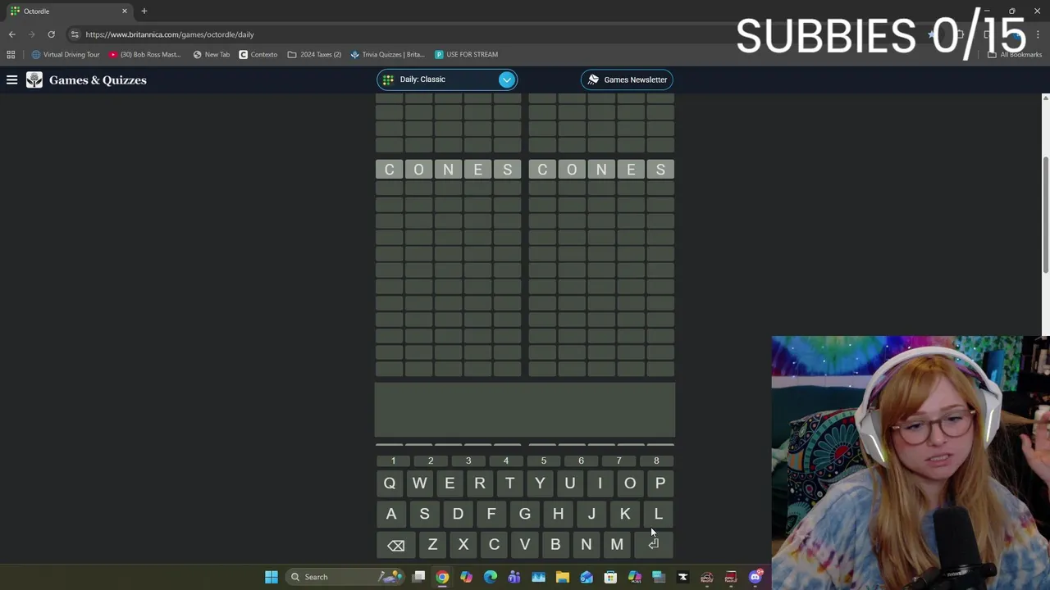Screen dimensions: 1050x590
Task: Open a new browser tab with plus button
Action: (x=144, y=11)
